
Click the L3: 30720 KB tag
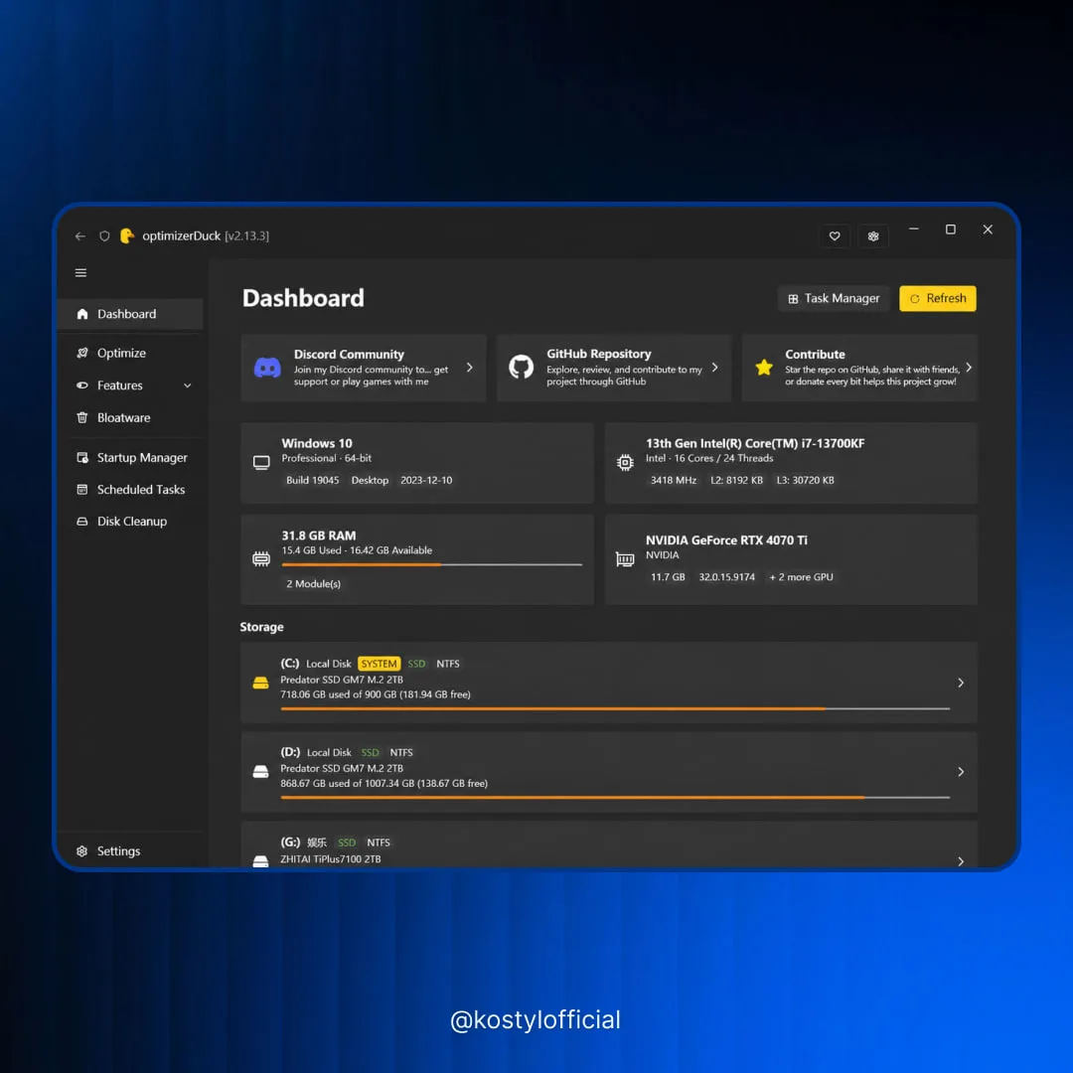[806, 481]
